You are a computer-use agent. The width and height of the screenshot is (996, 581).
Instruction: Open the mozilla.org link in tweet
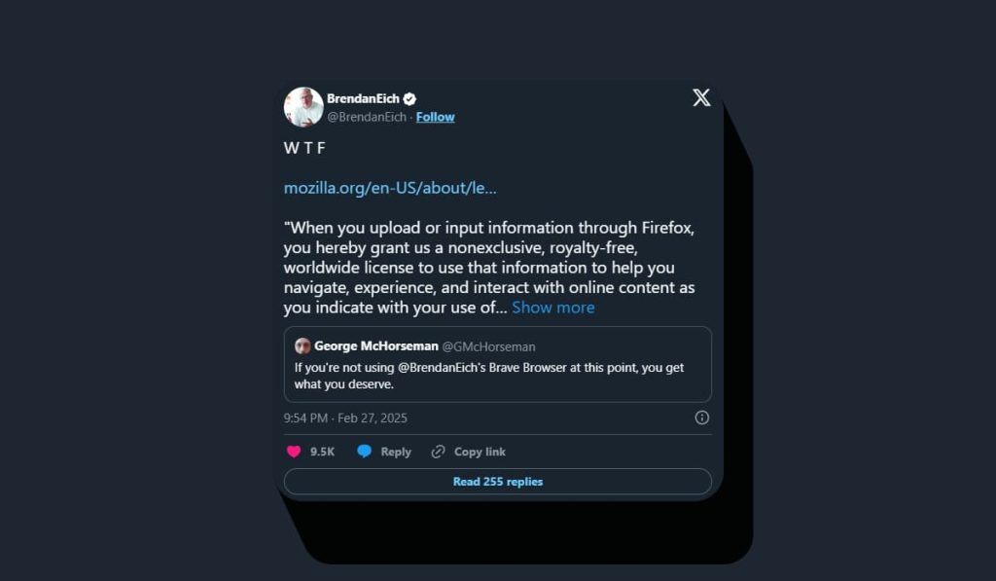[x=390, y=188]
